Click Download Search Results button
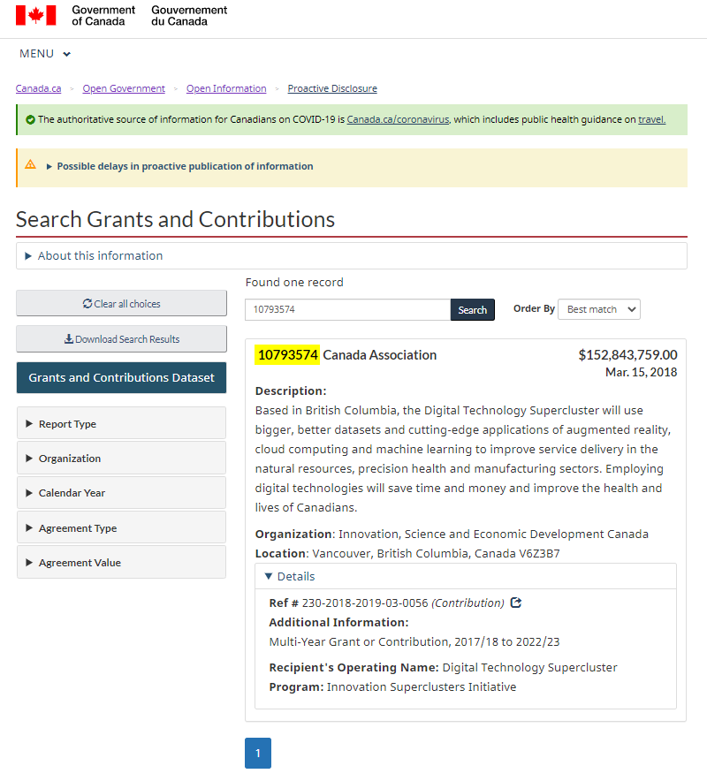 122,338
